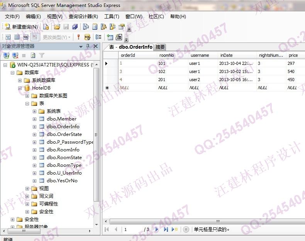Click the orderId column header
This screenshot has height=241, width=305.
(138, 55)
